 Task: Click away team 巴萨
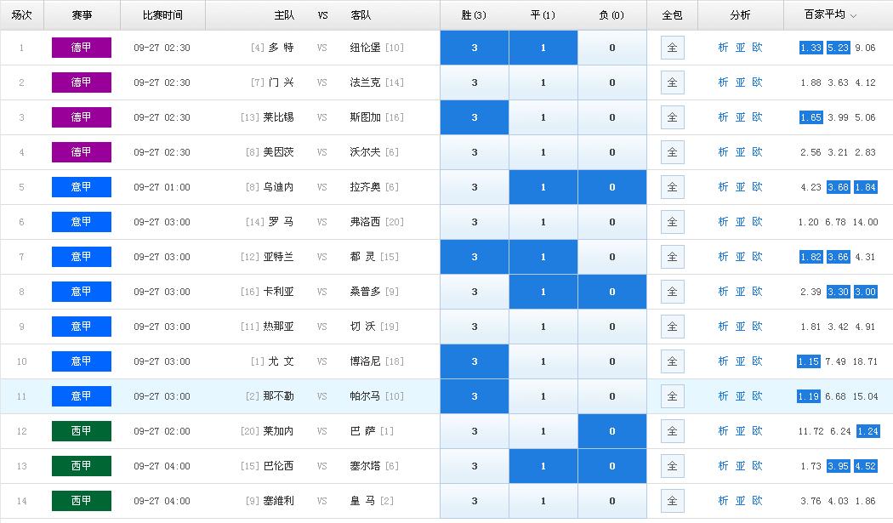363,431
